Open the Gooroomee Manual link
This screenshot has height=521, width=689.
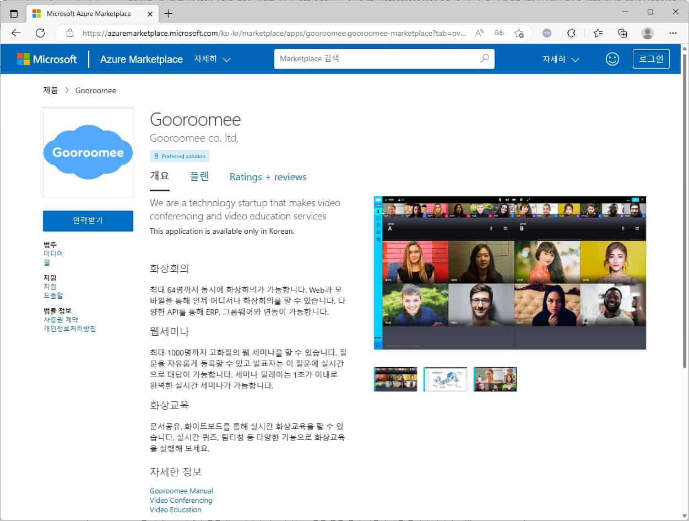(x=181, y=491)
